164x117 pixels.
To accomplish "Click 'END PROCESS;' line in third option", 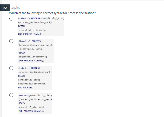I will 26,88.
